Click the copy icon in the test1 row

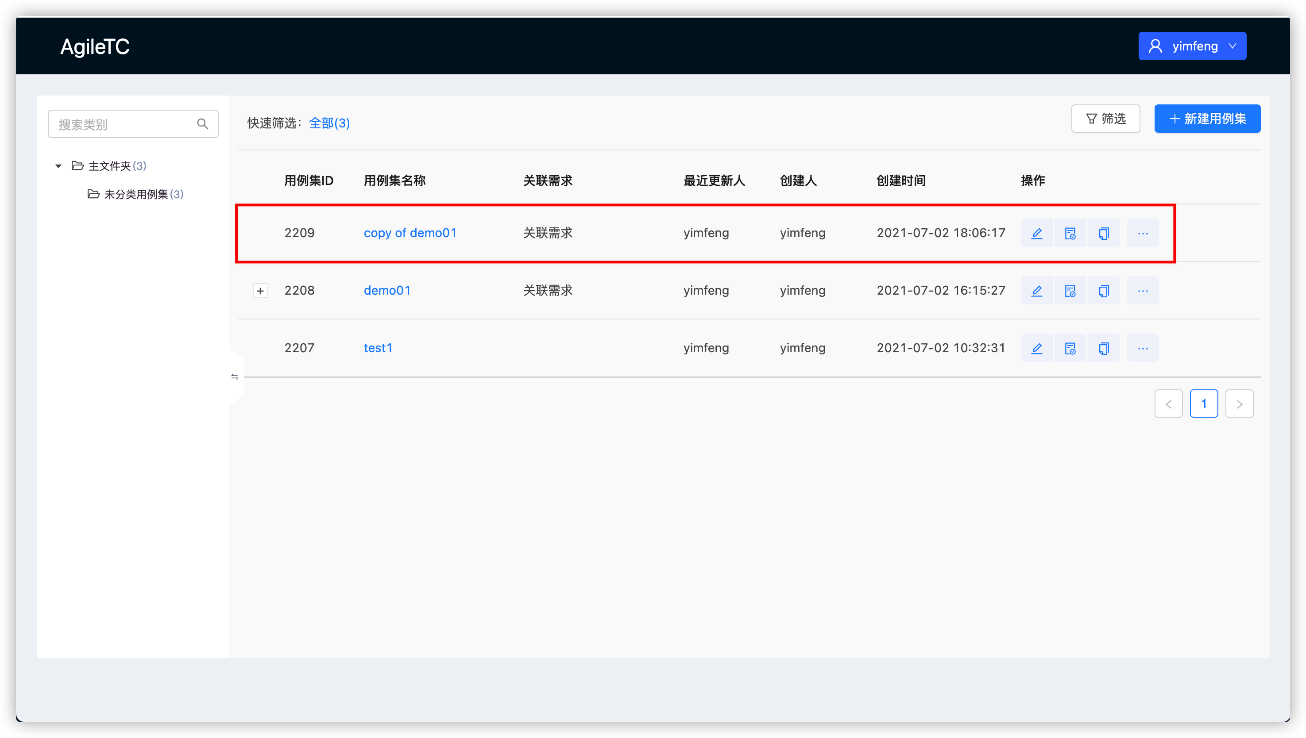(x=1103, y=348)
